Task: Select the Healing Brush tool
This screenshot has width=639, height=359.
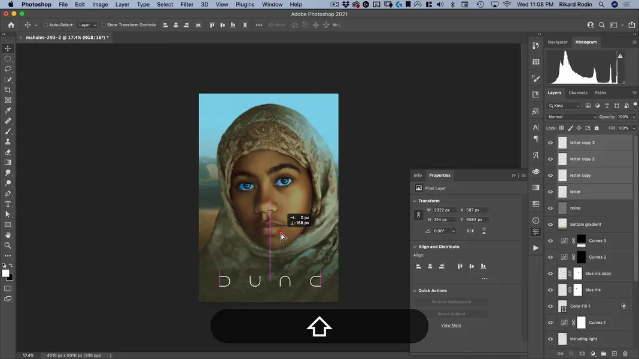Action: click(x=8, y=121)
